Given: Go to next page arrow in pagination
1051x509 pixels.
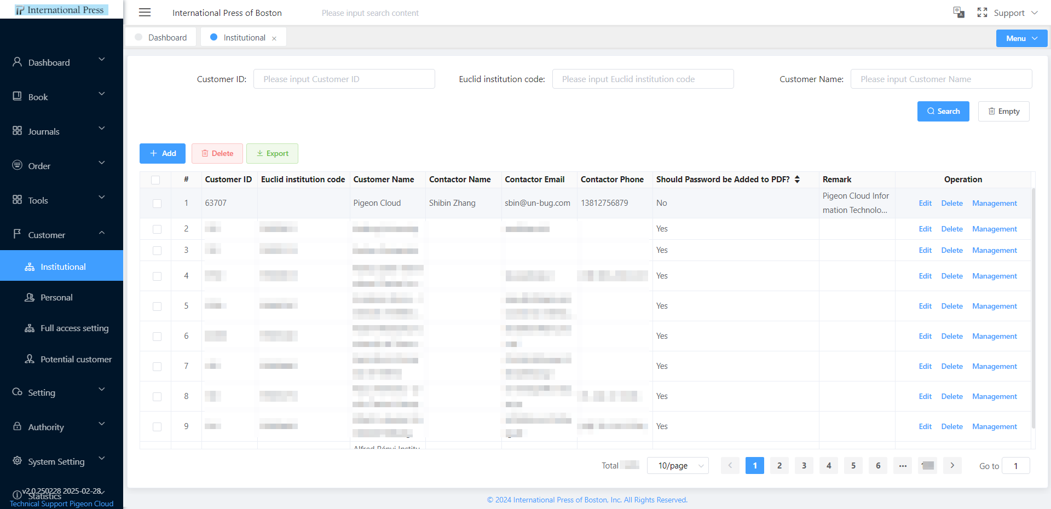Looking at the screenshot, I should (952, 466).
